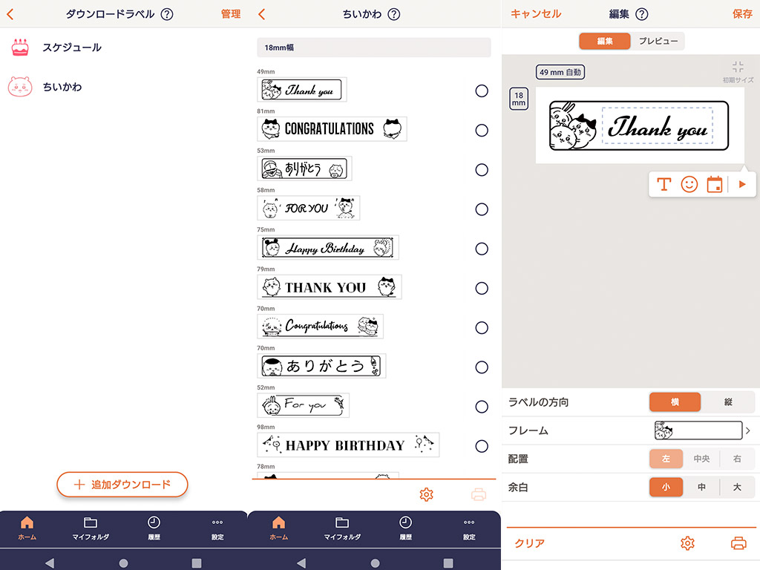The image size is (760, 570).
Task: Select radio for 98mm HAPPY BIRTHDAY label
Action: 481,446
